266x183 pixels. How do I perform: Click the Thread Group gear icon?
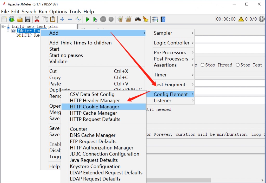[x=13, y=31]
